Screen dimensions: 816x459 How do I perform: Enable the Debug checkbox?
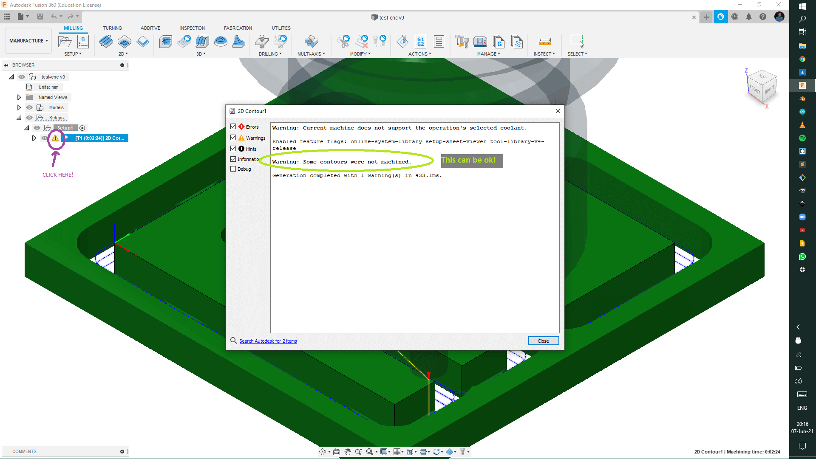tap(233, 169)
